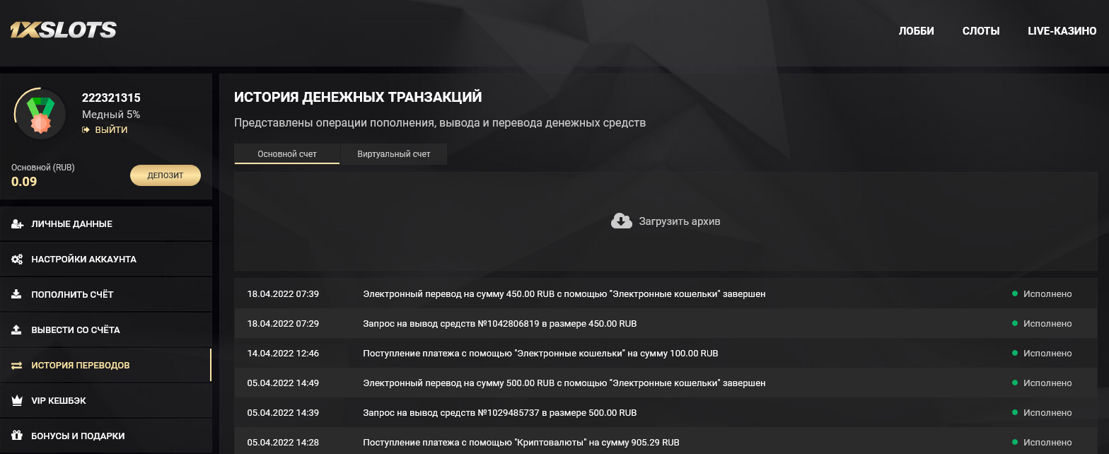Click the cloud download archive icon
The height and width of the screenshot is (454, 1109).
tap(621, 221)
